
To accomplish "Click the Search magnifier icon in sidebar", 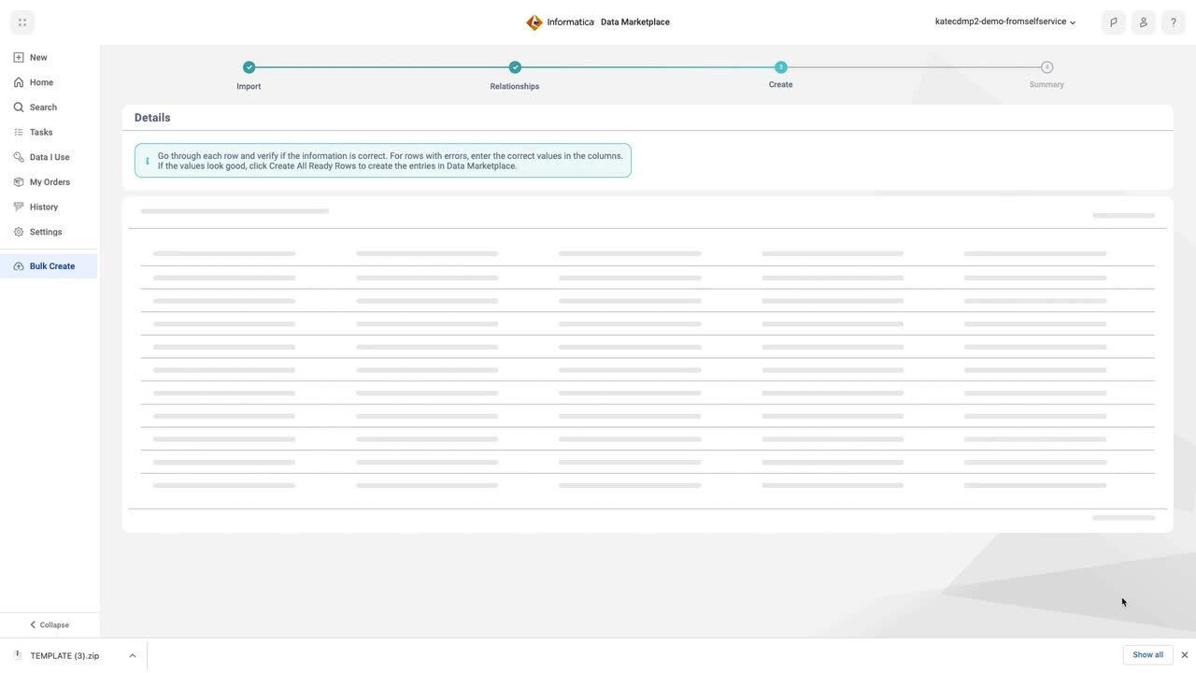I will point(19,107).
